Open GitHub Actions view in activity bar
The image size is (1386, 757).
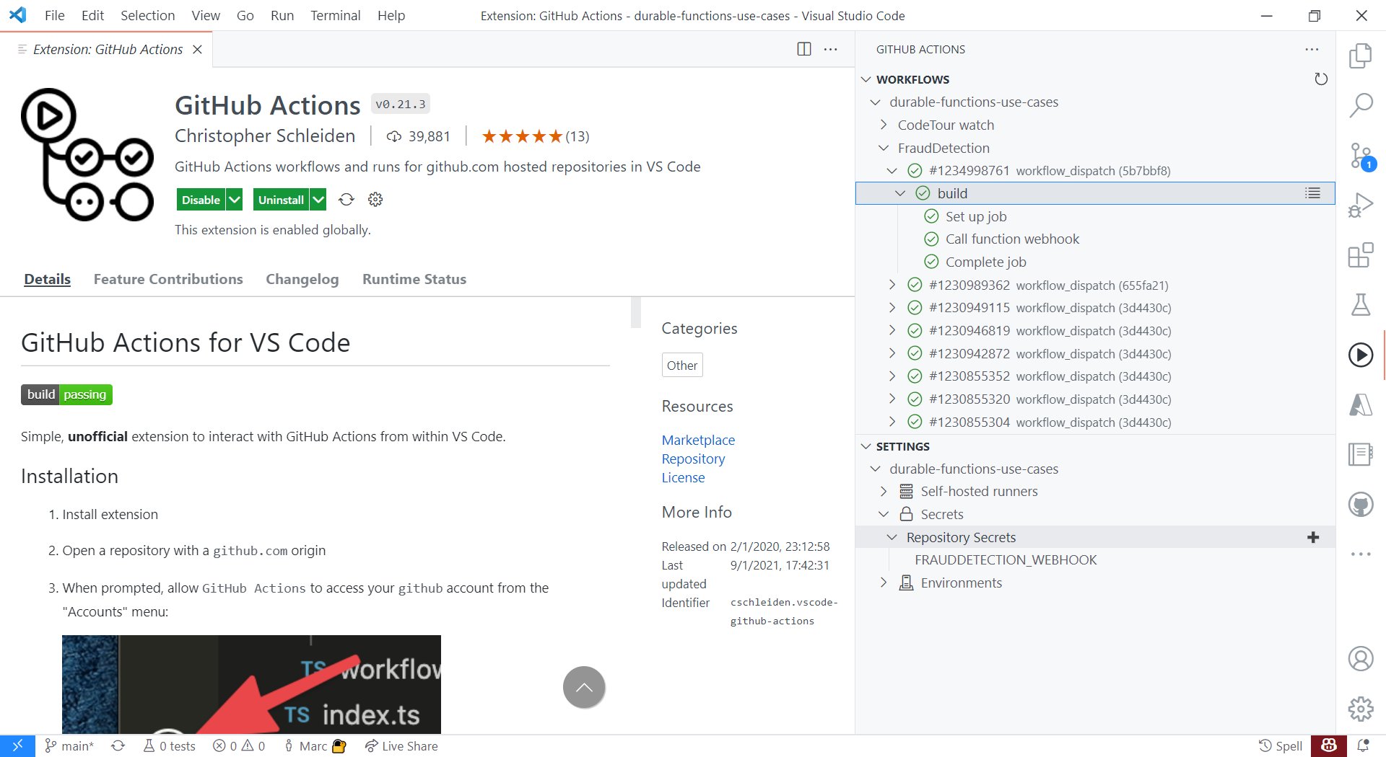(x=1361, y=355)
